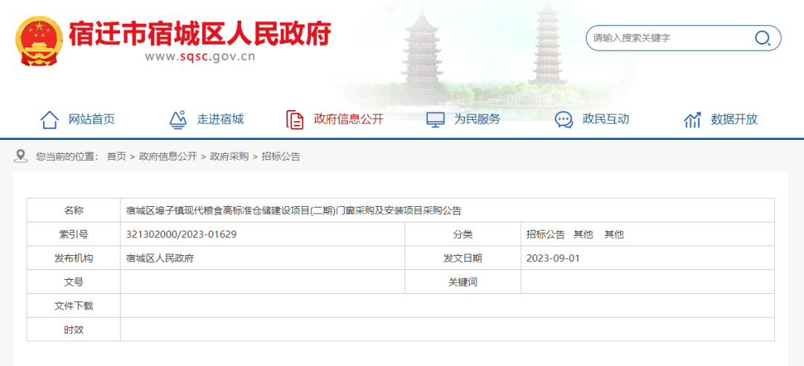Click the house icon beside 网站首页
Screen dimensions: 804x366
[x=49, y=120]
